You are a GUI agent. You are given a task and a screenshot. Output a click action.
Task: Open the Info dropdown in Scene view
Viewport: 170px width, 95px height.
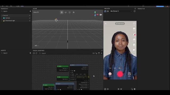tap(37, 46)
